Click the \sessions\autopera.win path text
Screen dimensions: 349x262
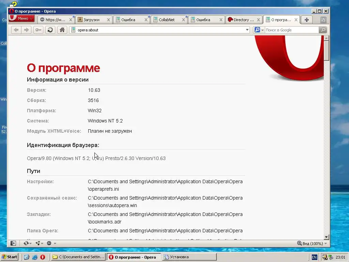point(112,205)
